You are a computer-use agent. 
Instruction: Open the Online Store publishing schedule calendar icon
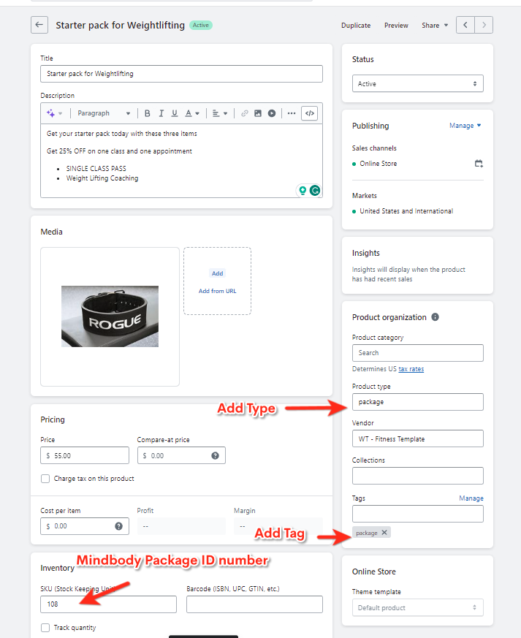tap(479, 164)
